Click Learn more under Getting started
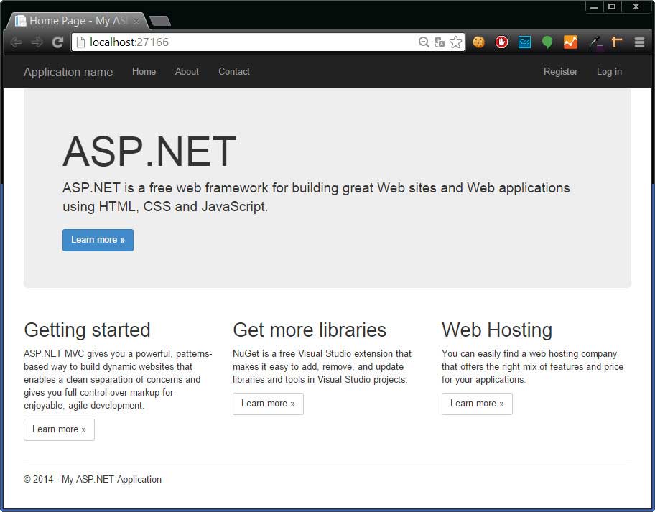655x512 pixels. [60, 429]
